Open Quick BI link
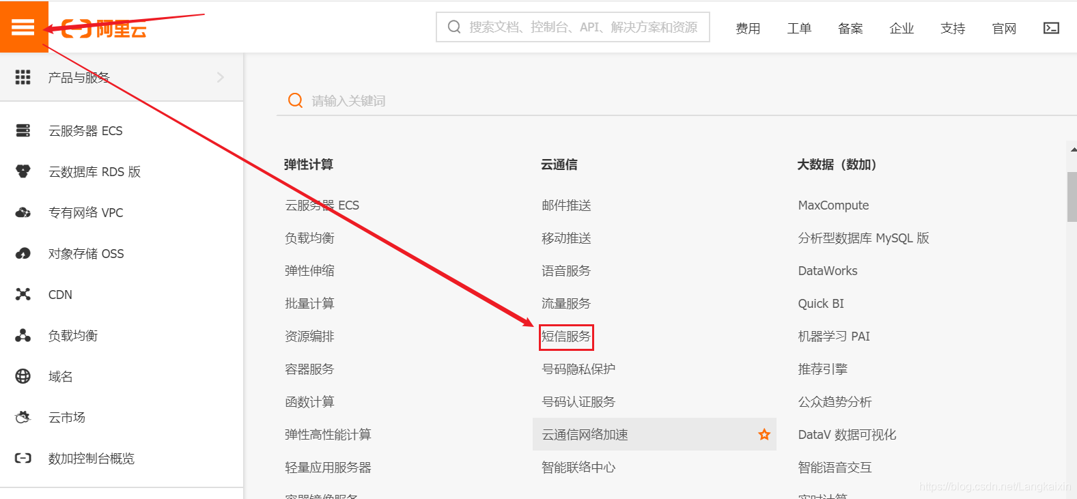This screenshot has height=499, width=1077. click(821, 304)
